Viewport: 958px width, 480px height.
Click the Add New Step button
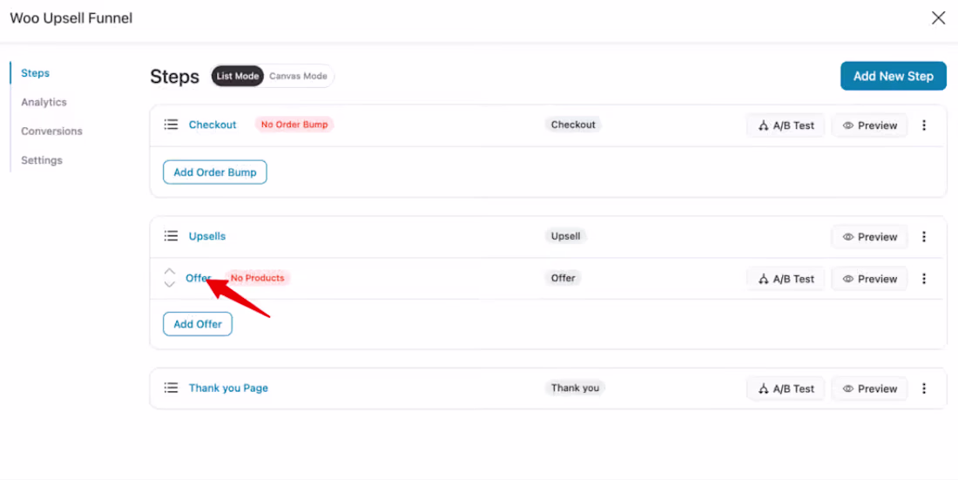tap(893, 76)
